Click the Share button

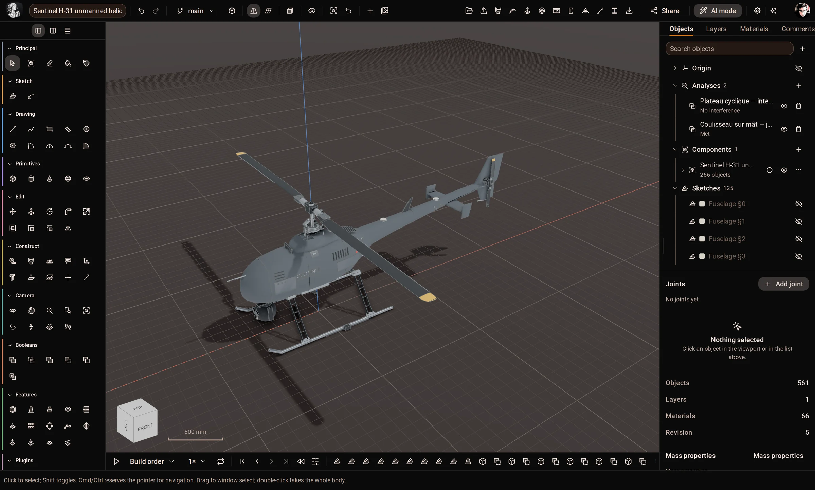[665, 11]
